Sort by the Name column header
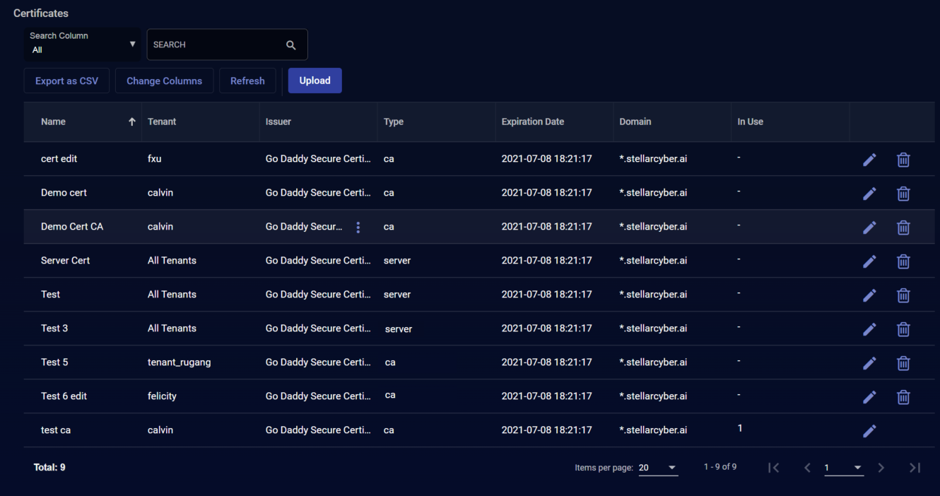 point(54,122)
